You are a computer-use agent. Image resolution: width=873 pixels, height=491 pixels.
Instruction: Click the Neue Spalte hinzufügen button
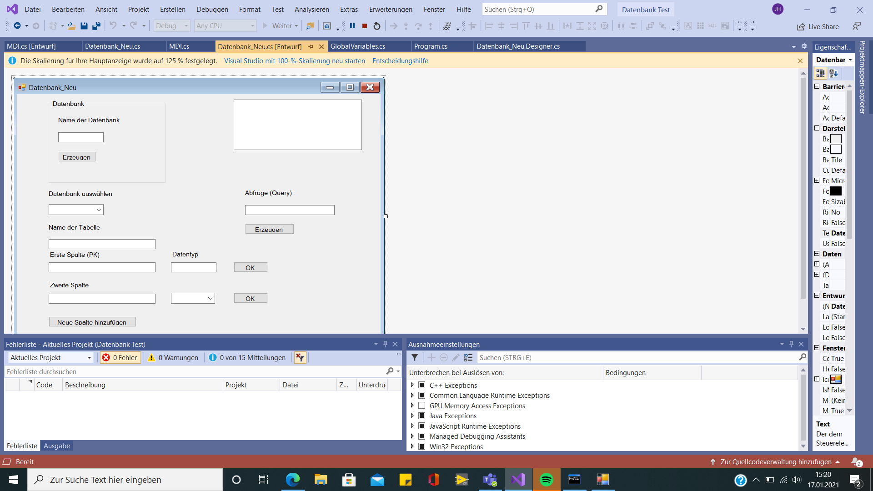click(x=92, y=322)
